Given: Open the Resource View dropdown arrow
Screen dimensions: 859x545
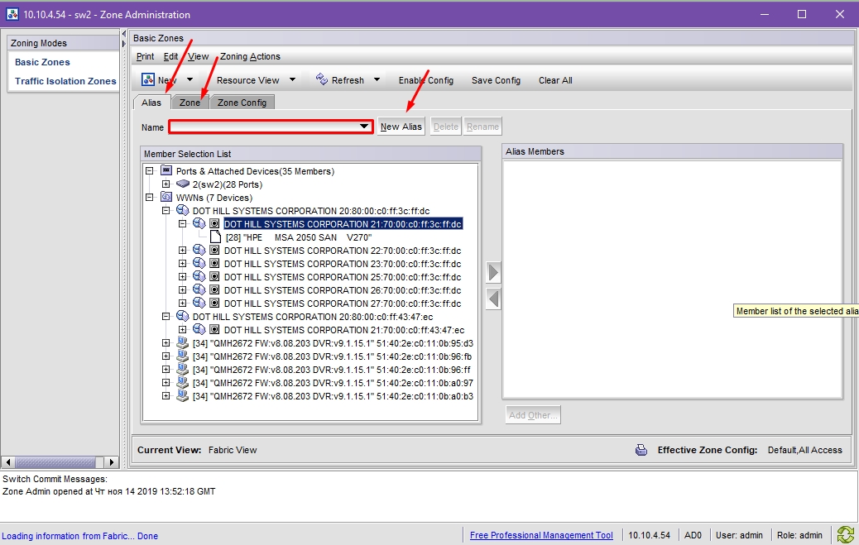Looking at the screenshot, I should pyautogui.click(x=293, y=80).
